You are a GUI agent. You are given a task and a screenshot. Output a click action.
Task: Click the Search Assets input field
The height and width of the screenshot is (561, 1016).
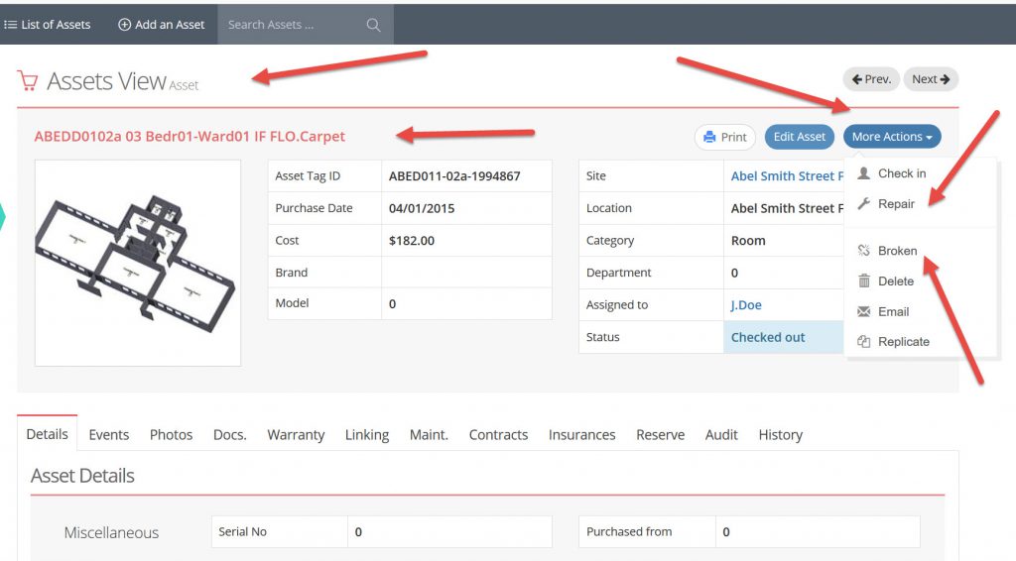(293, 25)
